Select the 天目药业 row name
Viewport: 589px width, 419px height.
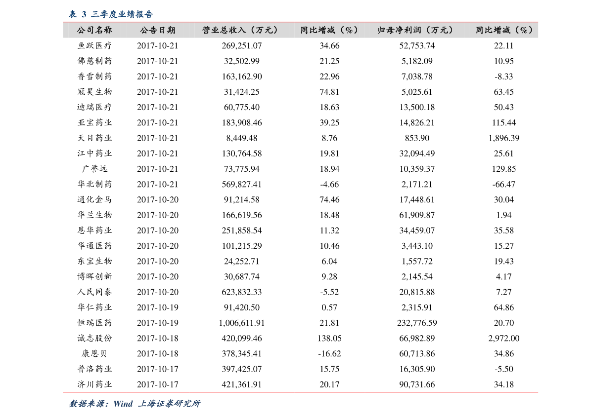coord(94,138)
